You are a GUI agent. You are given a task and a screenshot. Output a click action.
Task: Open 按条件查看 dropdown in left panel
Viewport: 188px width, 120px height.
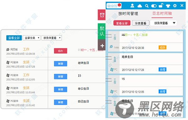(x=52, y=38)
